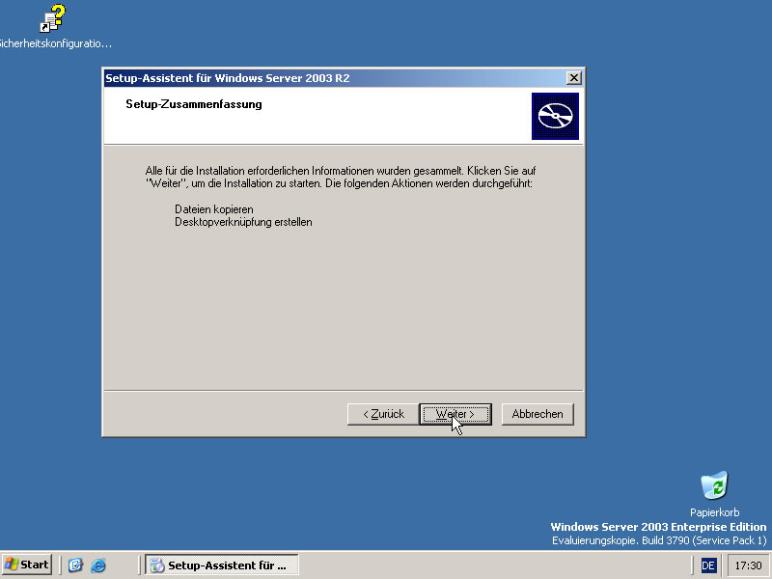The width and height of the screenshot is (772, 579).
Task: Select the Setup-Assistent taskbar button
Action: click(x=222, y=565)
